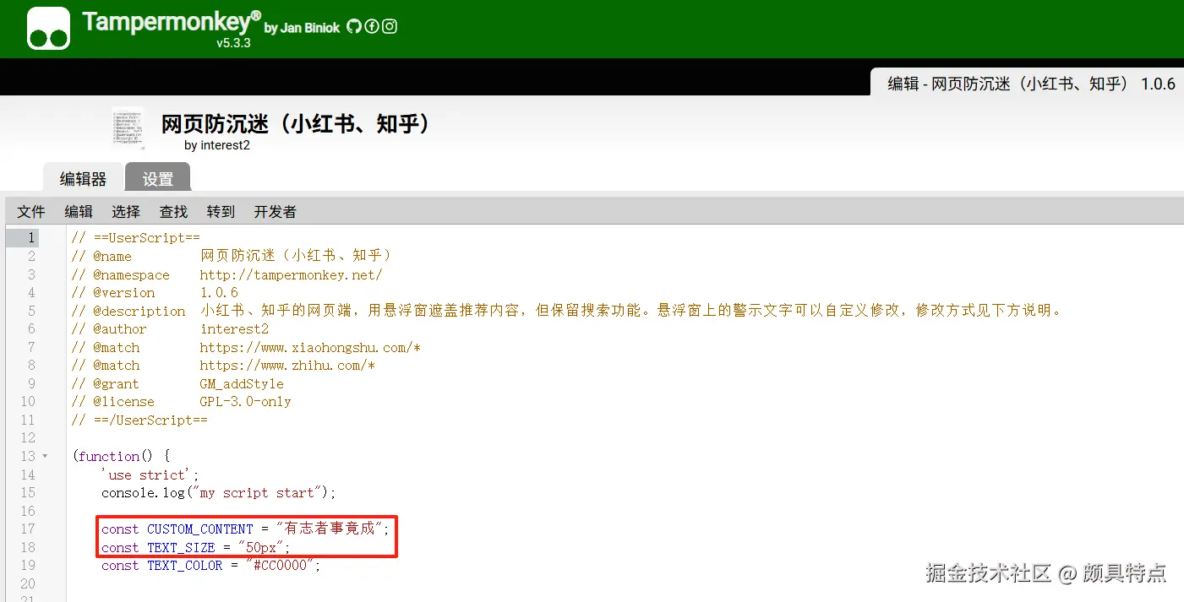Open the 文件 menu
Image resolution: width=1184 pixels, height=602 pixels.
coord(31,212)
